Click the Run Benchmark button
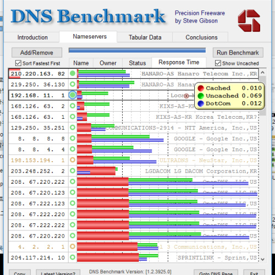 (x=238, y=53)
